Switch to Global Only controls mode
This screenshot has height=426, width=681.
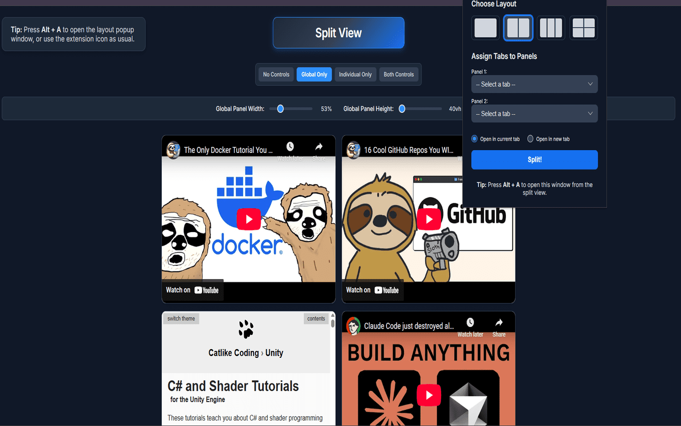coord(314,75)
